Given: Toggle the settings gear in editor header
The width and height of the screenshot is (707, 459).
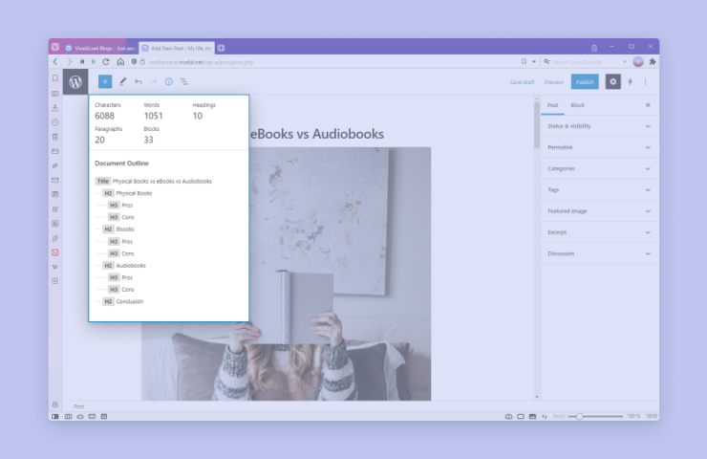Looking at the screenshot, I should click(612, 81).
